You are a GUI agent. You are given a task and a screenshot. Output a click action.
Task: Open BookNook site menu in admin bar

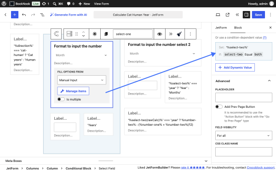[20, 4]
